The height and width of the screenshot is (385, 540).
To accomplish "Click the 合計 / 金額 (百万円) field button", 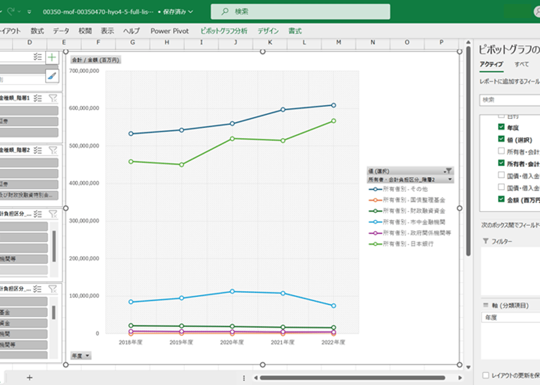I will [x=96, y=60].
